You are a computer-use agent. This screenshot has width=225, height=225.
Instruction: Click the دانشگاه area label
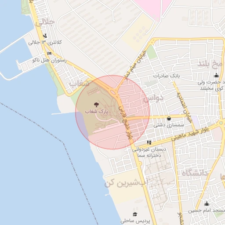195,173
